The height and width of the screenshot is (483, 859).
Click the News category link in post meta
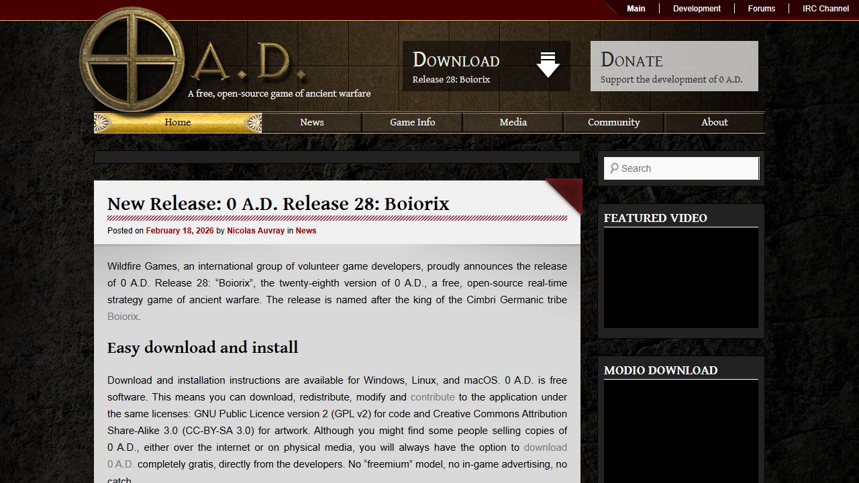pyautogui.click(x=306, y=231)
